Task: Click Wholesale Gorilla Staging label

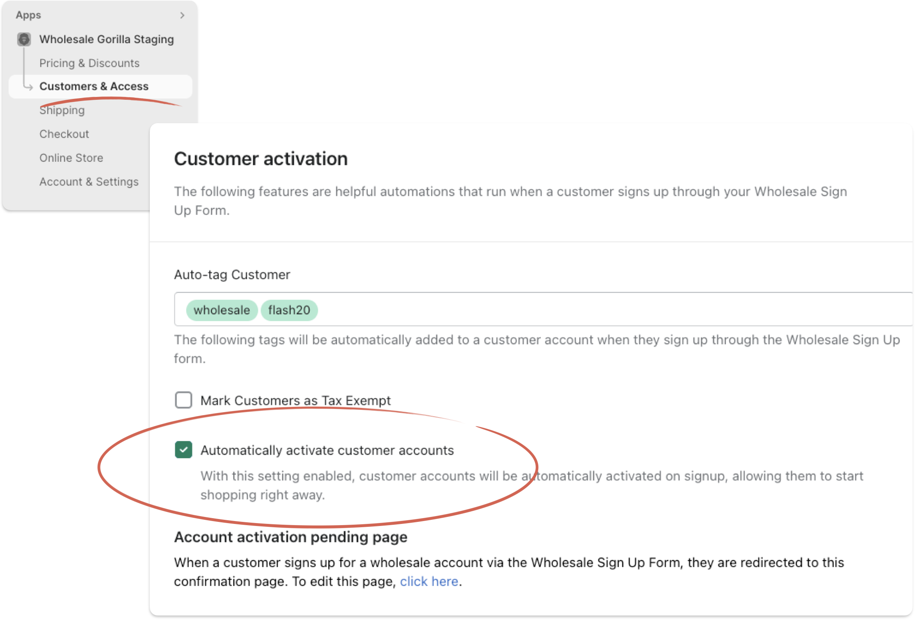Action: pos(106,39)
